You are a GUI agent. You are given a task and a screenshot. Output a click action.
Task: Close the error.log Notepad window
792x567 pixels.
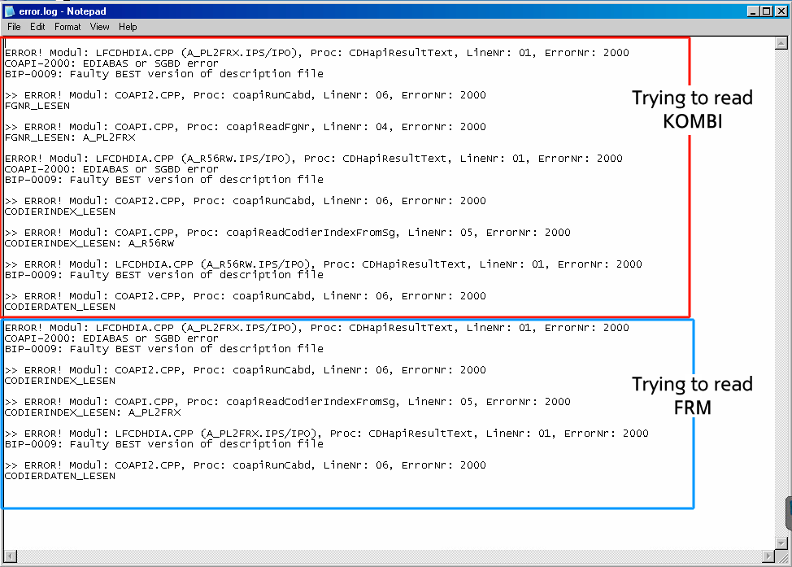coord(781,11)
